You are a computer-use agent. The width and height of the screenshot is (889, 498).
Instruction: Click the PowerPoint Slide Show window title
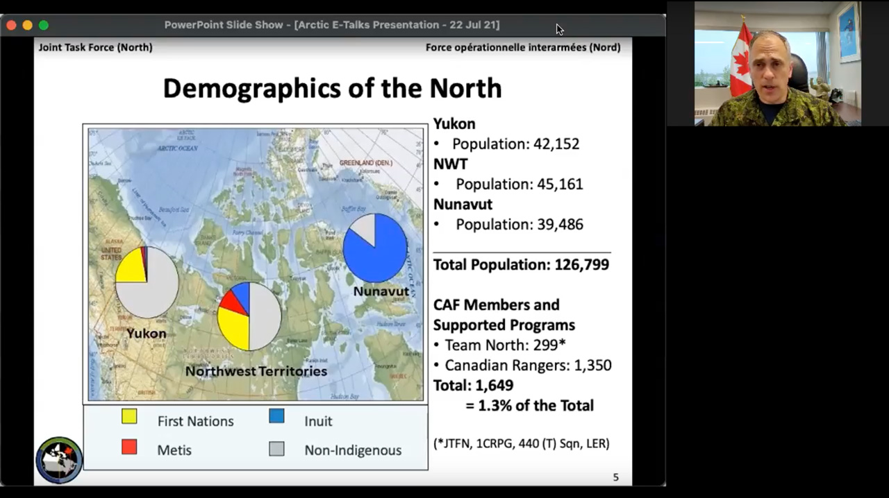[331, 25]
